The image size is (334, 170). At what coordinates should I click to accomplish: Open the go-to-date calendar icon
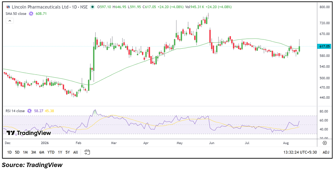coord(87,152)
